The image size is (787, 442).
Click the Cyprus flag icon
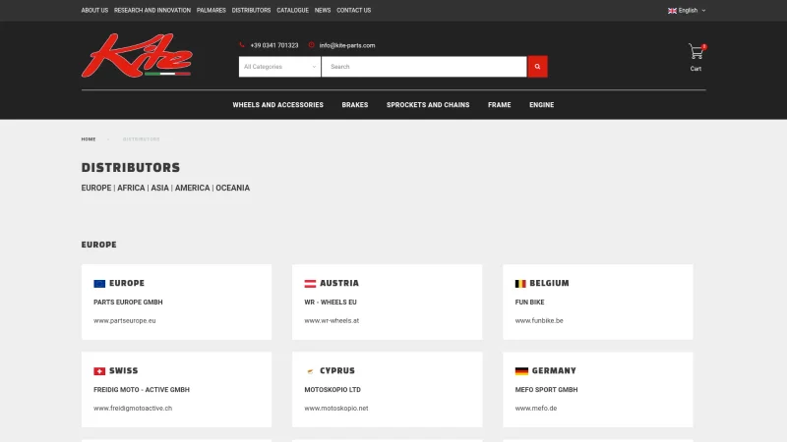(x=310, y=371)
